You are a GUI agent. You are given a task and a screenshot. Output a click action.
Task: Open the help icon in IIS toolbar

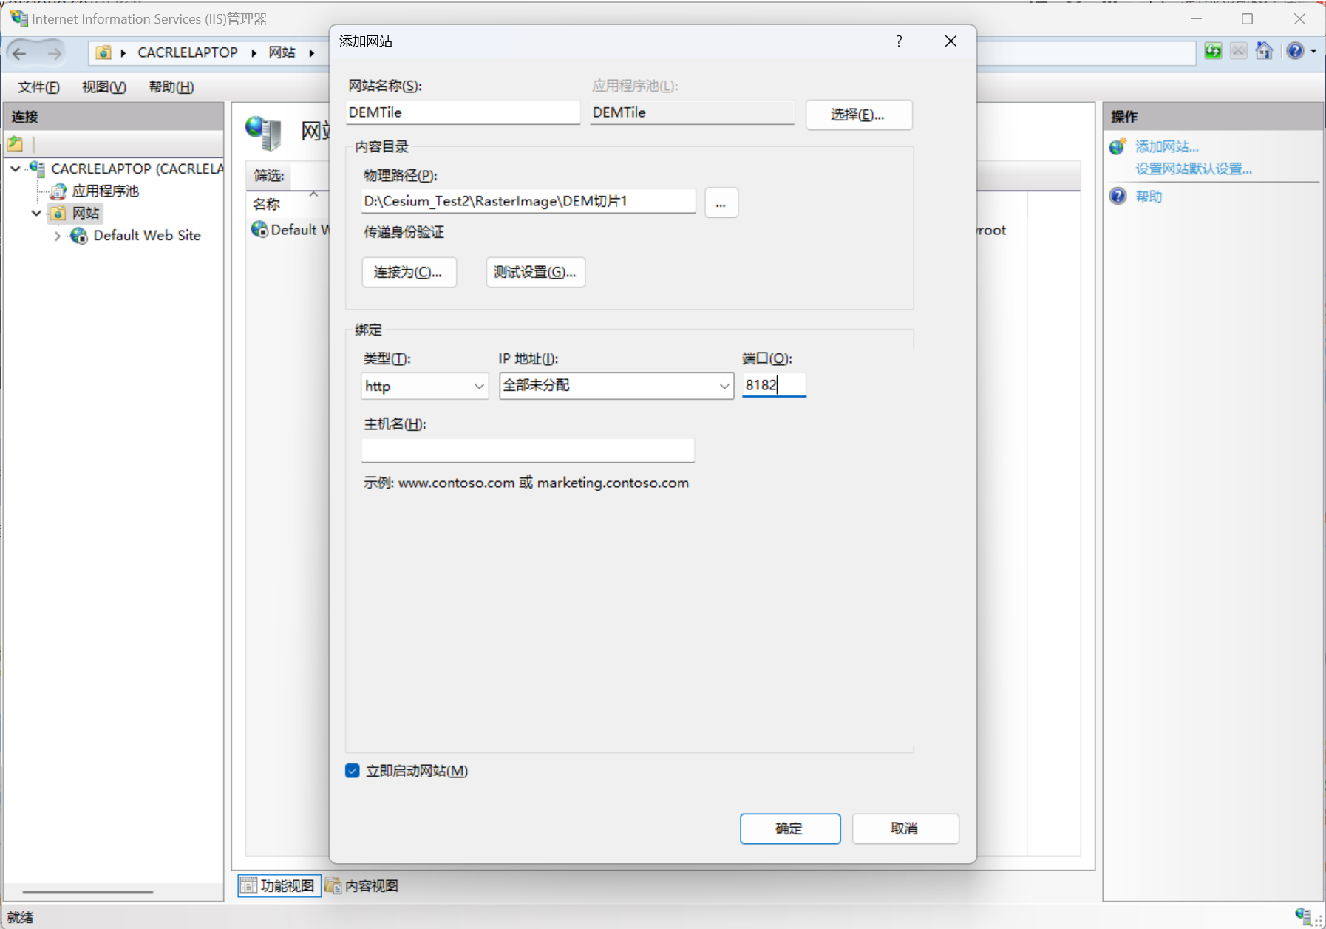[x=1295, y=51]
